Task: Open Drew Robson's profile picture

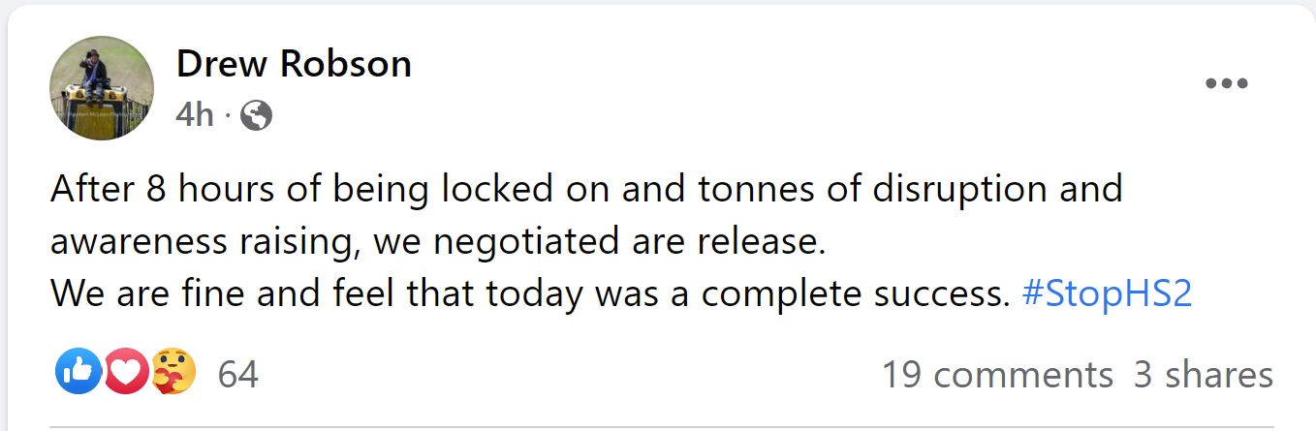Action: (102, 88)
